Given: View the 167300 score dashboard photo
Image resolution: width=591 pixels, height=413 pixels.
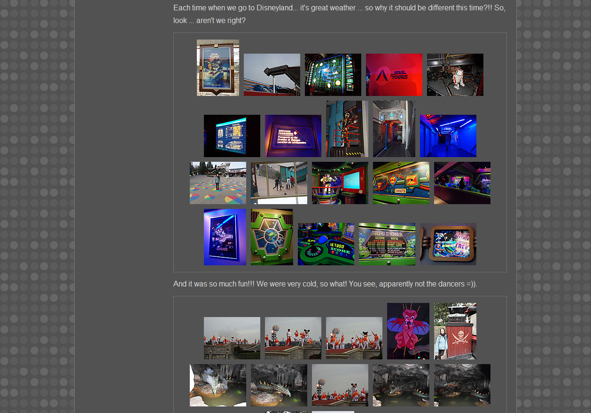Looking at the screenshot, I should (x=326, y=244).
